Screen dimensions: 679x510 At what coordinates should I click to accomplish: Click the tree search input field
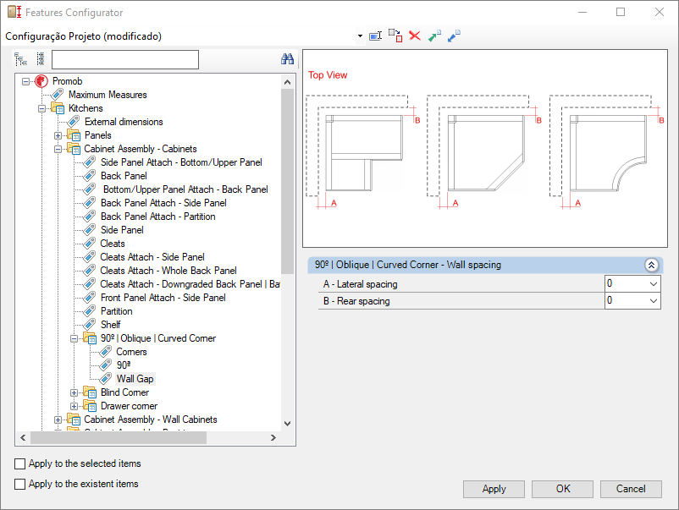click(125, 59)
